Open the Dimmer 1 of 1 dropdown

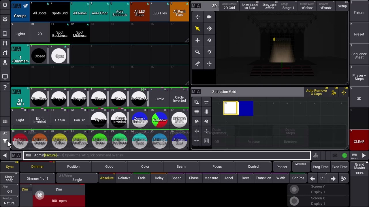pyautogui.click(x=37, y=179)
